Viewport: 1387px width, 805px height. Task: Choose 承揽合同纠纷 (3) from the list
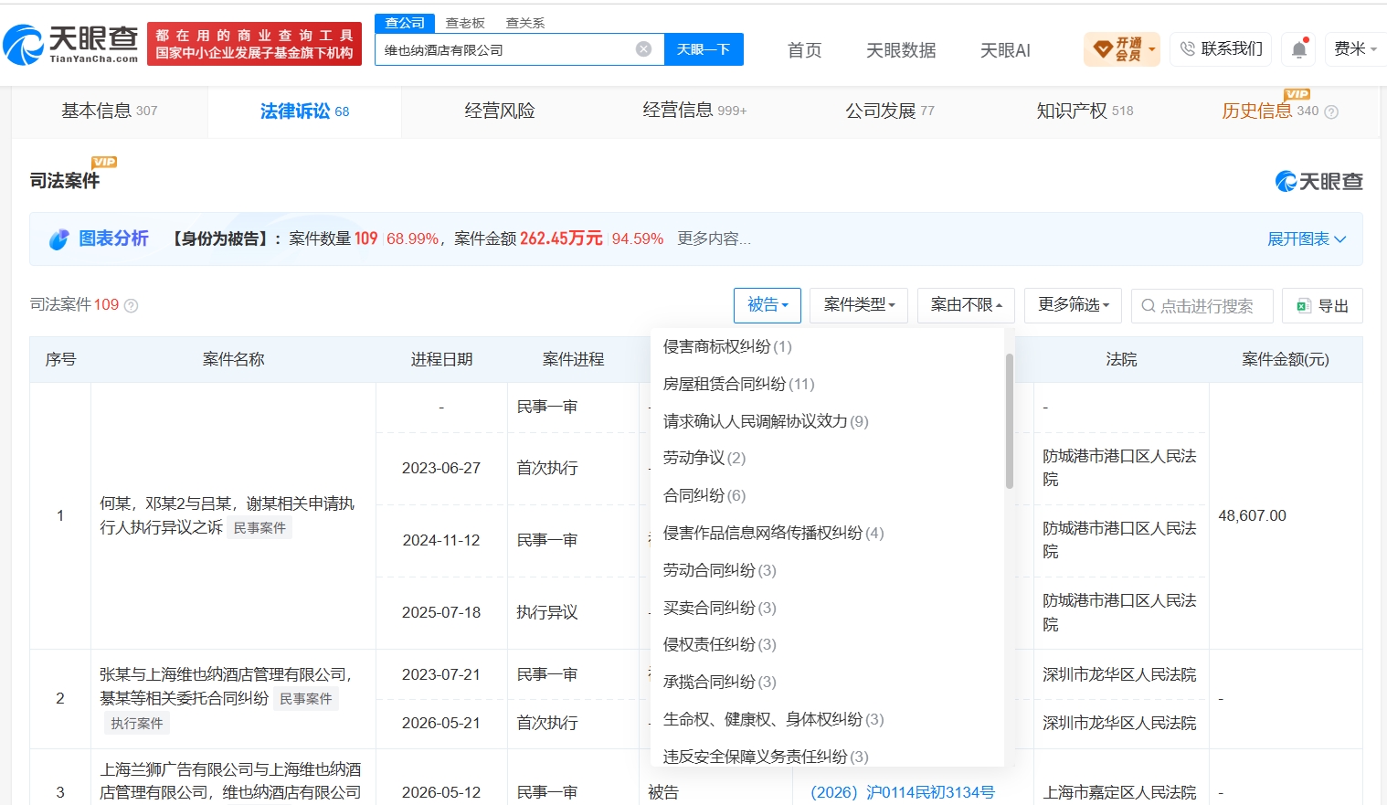[x=719, y=682]
